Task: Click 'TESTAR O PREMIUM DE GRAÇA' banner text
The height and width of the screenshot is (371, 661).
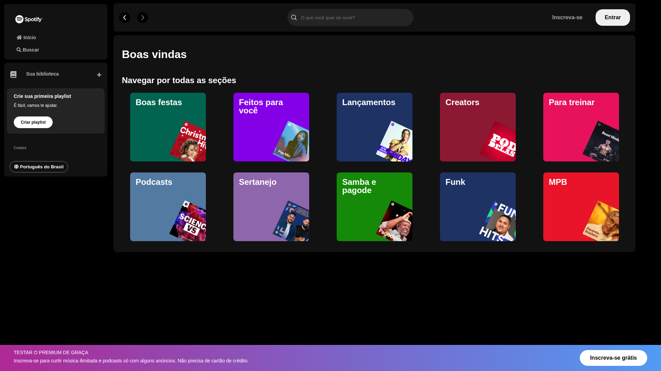Action: click(x=51, y=352)
